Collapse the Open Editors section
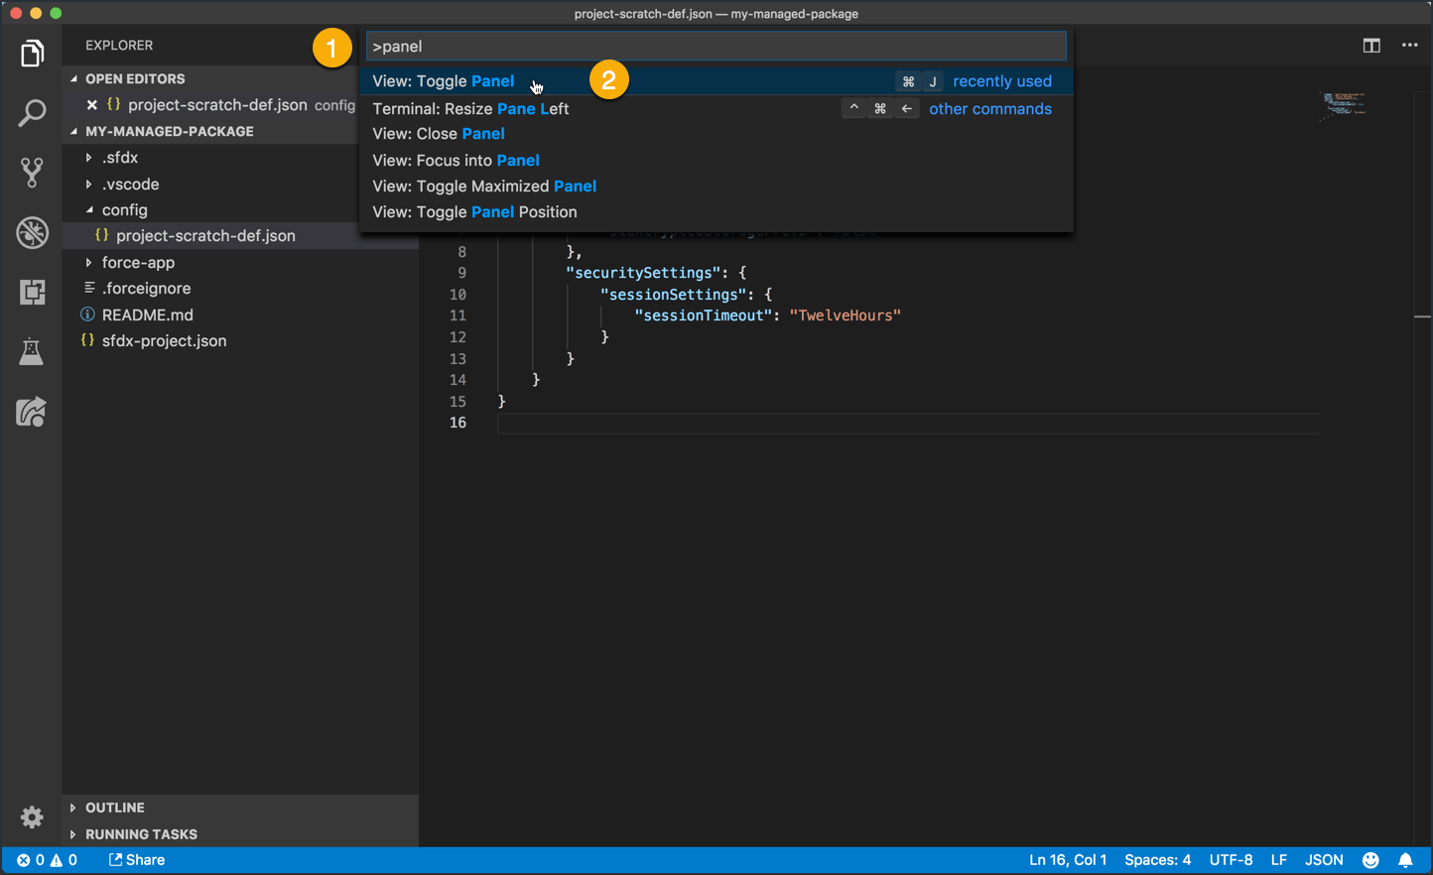Screen dimensions: 1433x875 pyautogui.click(x=73, y=78)
